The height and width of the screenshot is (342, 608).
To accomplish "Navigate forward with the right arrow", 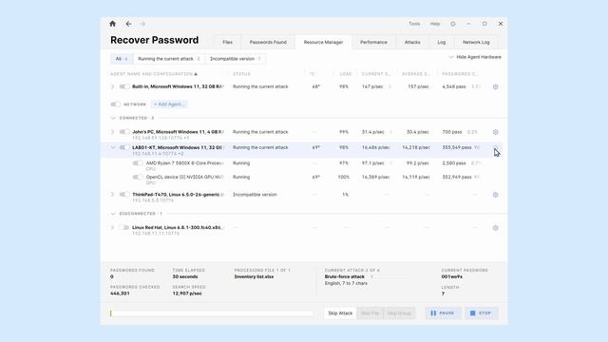I will pyautogui.click(x=142, y=24).
